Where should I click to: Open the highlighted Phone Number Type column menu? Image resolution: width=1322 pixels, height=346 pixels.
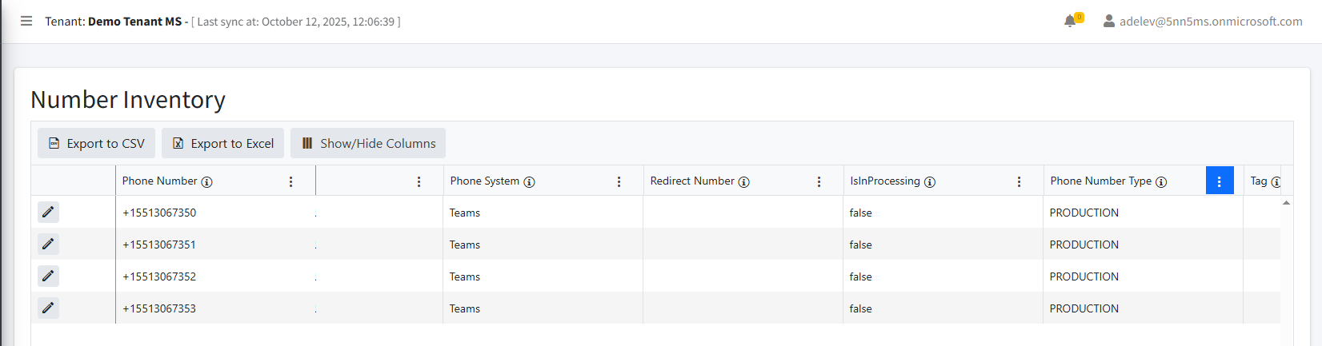(x=1219, y=181)
